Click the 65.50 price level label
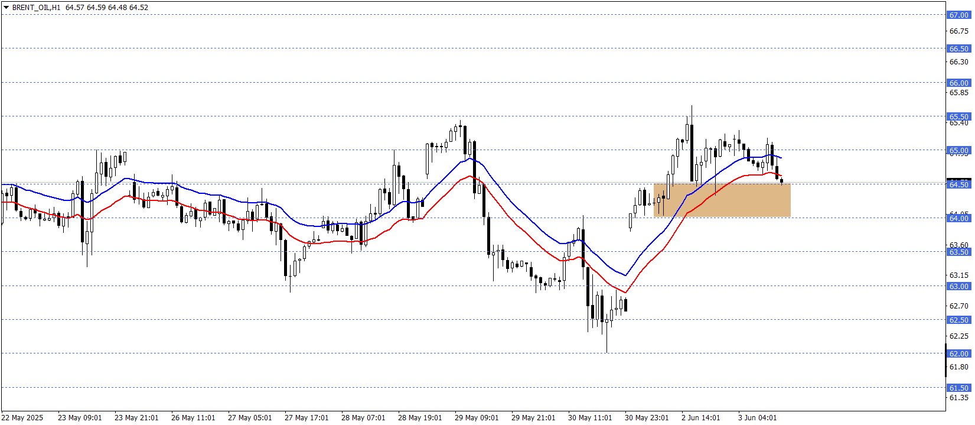 958,116
